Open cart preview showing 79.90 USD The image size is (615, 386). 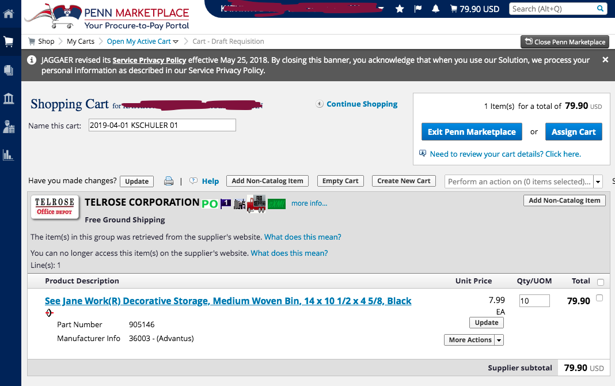(x=474, y=9)
